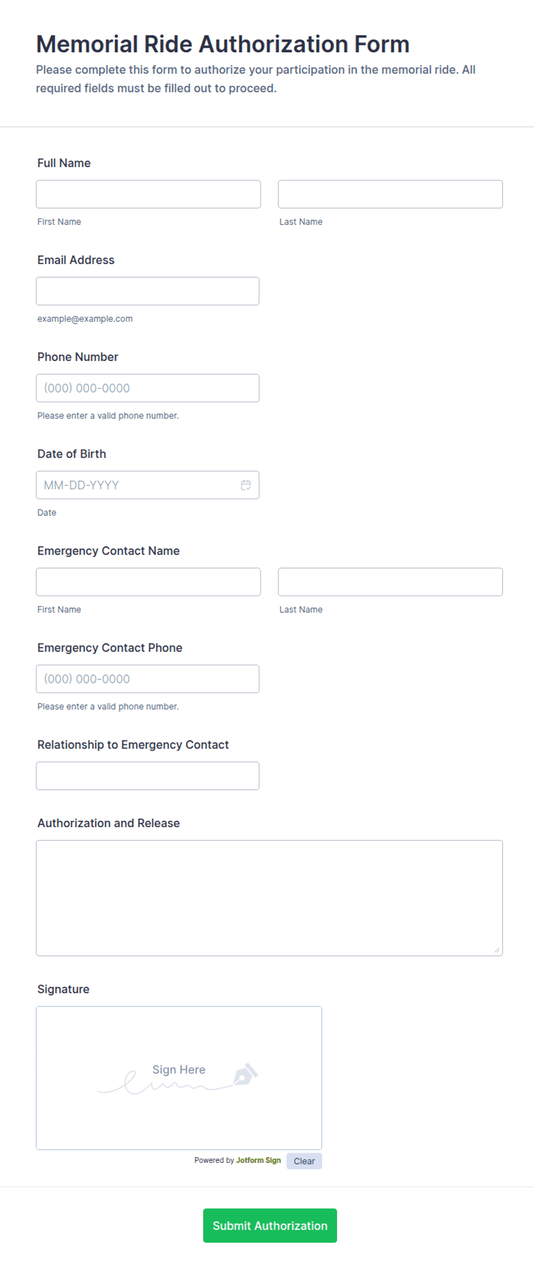Select the Emergency Contact Phone field
This screenshot has width=534, height=1271.
click(148, 679)
